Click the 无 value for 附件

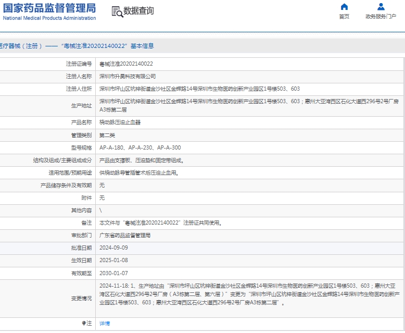(x=102, y=198)
